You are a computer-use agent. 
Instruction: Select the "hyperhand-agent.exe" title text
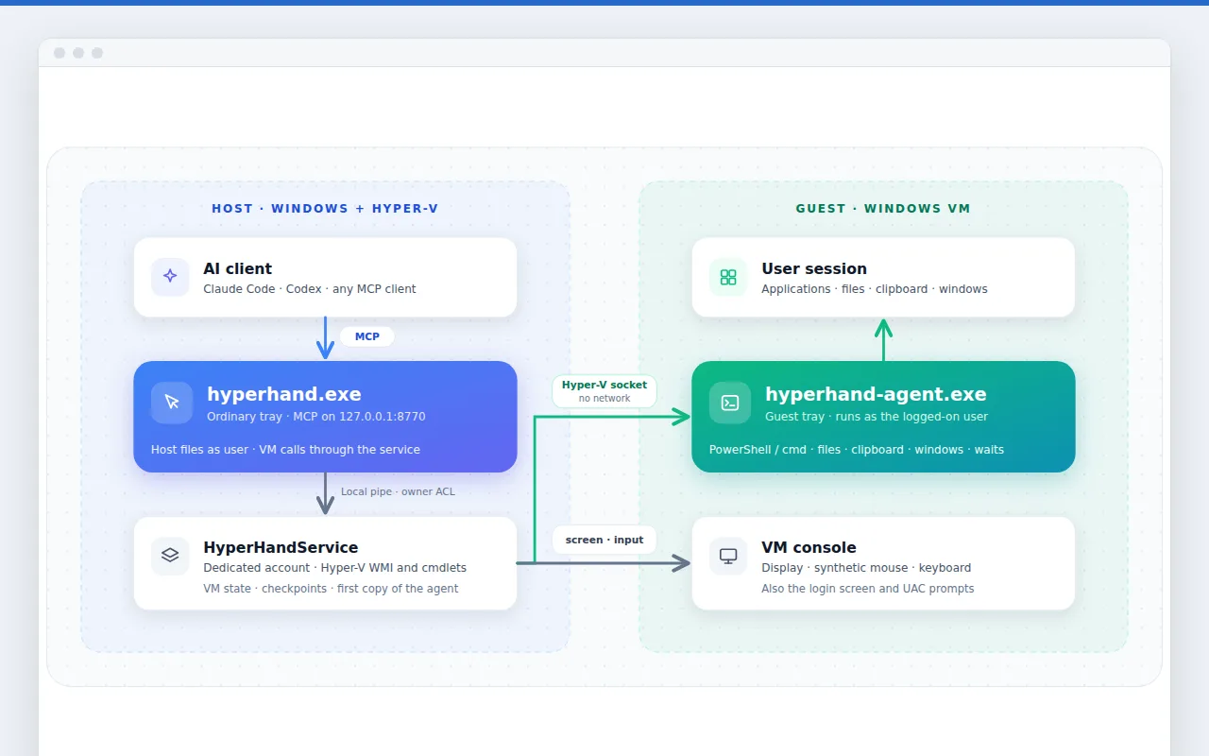click(876, 394)
